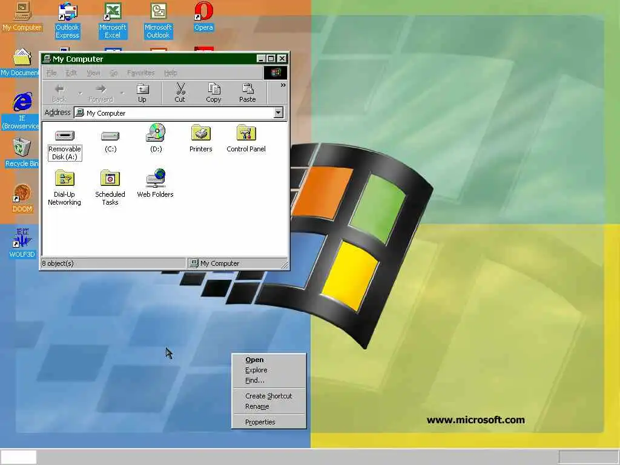This screenshot has width=620, height=465.
Task: Click the My Computer title bar icon
Action: tap(47, 59)
